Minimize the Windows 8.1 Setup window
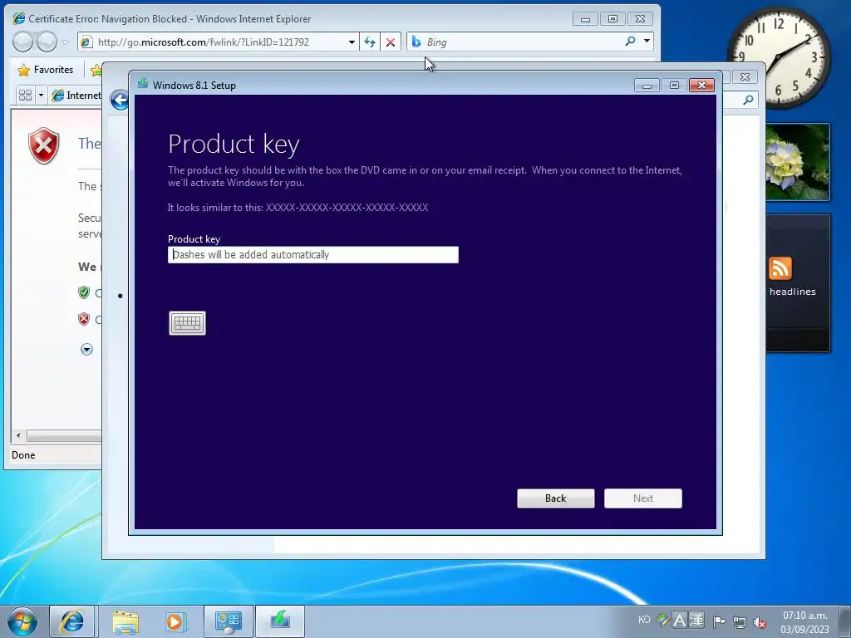The image size is (851, 638). (647, 86)
